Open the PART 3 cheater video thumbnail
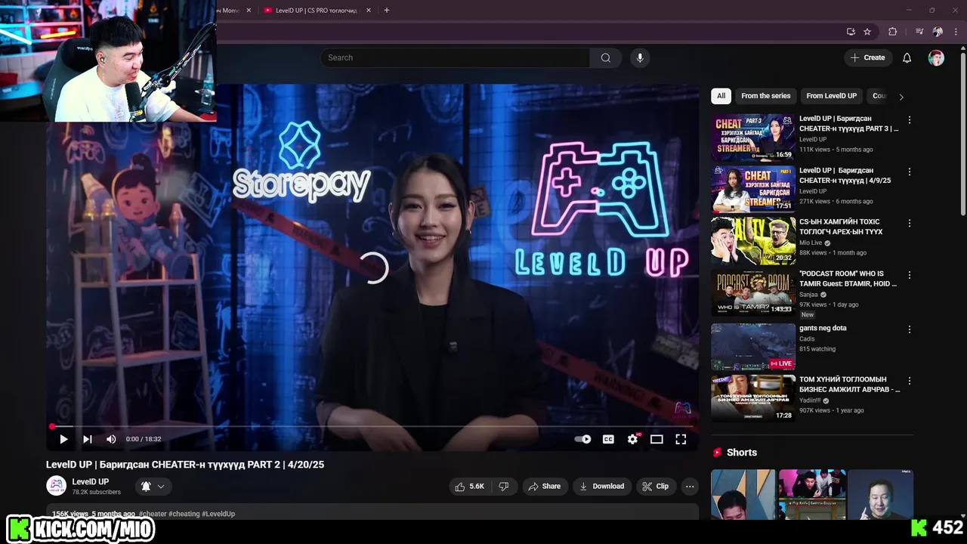This screenshot has height=544, width=967. [753, 138]
